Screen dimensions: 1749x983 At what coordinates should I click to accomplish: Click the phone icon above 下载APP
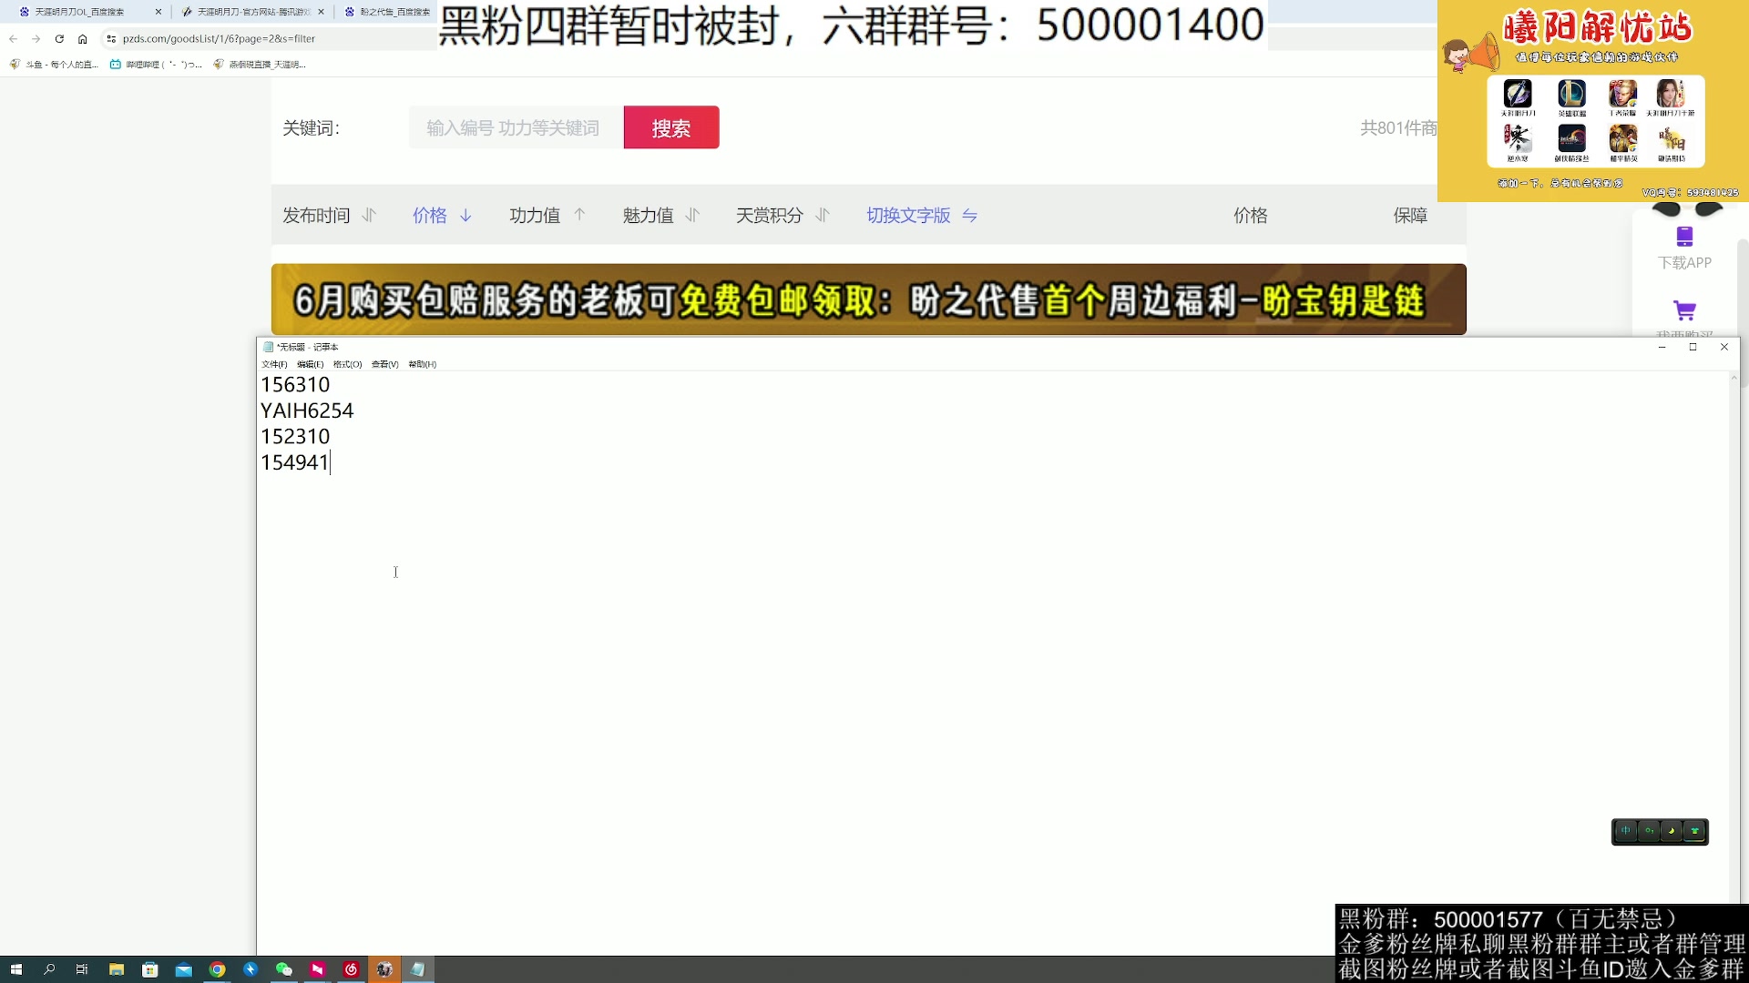(x=1685, y=236)
